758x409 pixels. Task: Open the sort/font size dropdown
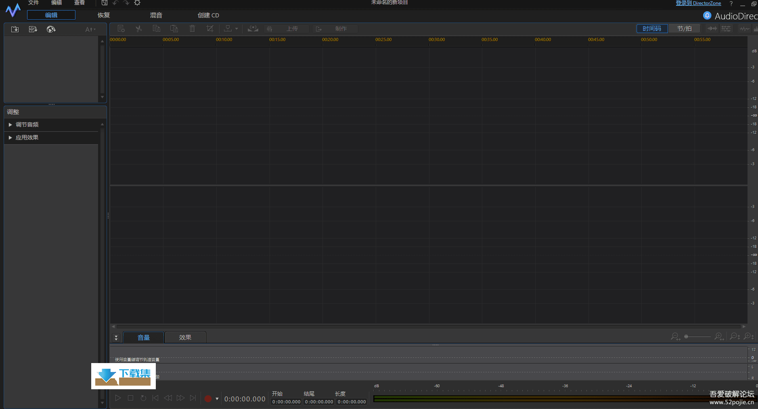(90, 29)
